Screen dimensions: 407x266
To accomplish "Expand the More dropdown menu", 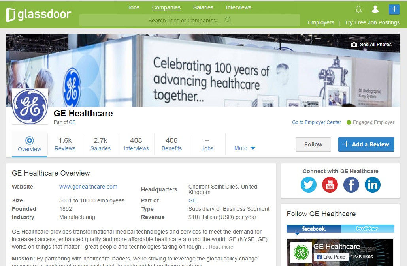I will pyautogui.click(x=245, y=148).
